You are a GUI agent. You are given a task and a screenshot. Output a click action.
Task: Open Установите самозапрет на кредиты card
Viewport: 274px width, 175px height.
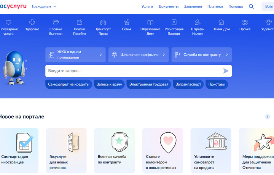(x=211, y=151)
